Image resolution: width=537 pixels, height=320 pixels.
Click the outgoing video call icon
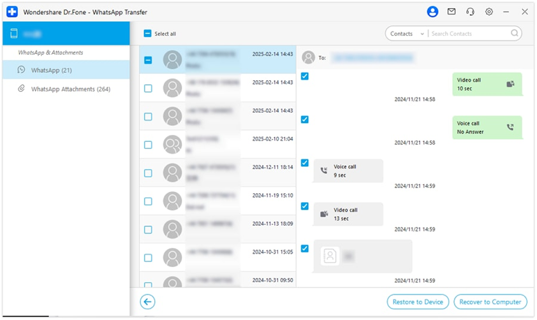tap(510, 84)
